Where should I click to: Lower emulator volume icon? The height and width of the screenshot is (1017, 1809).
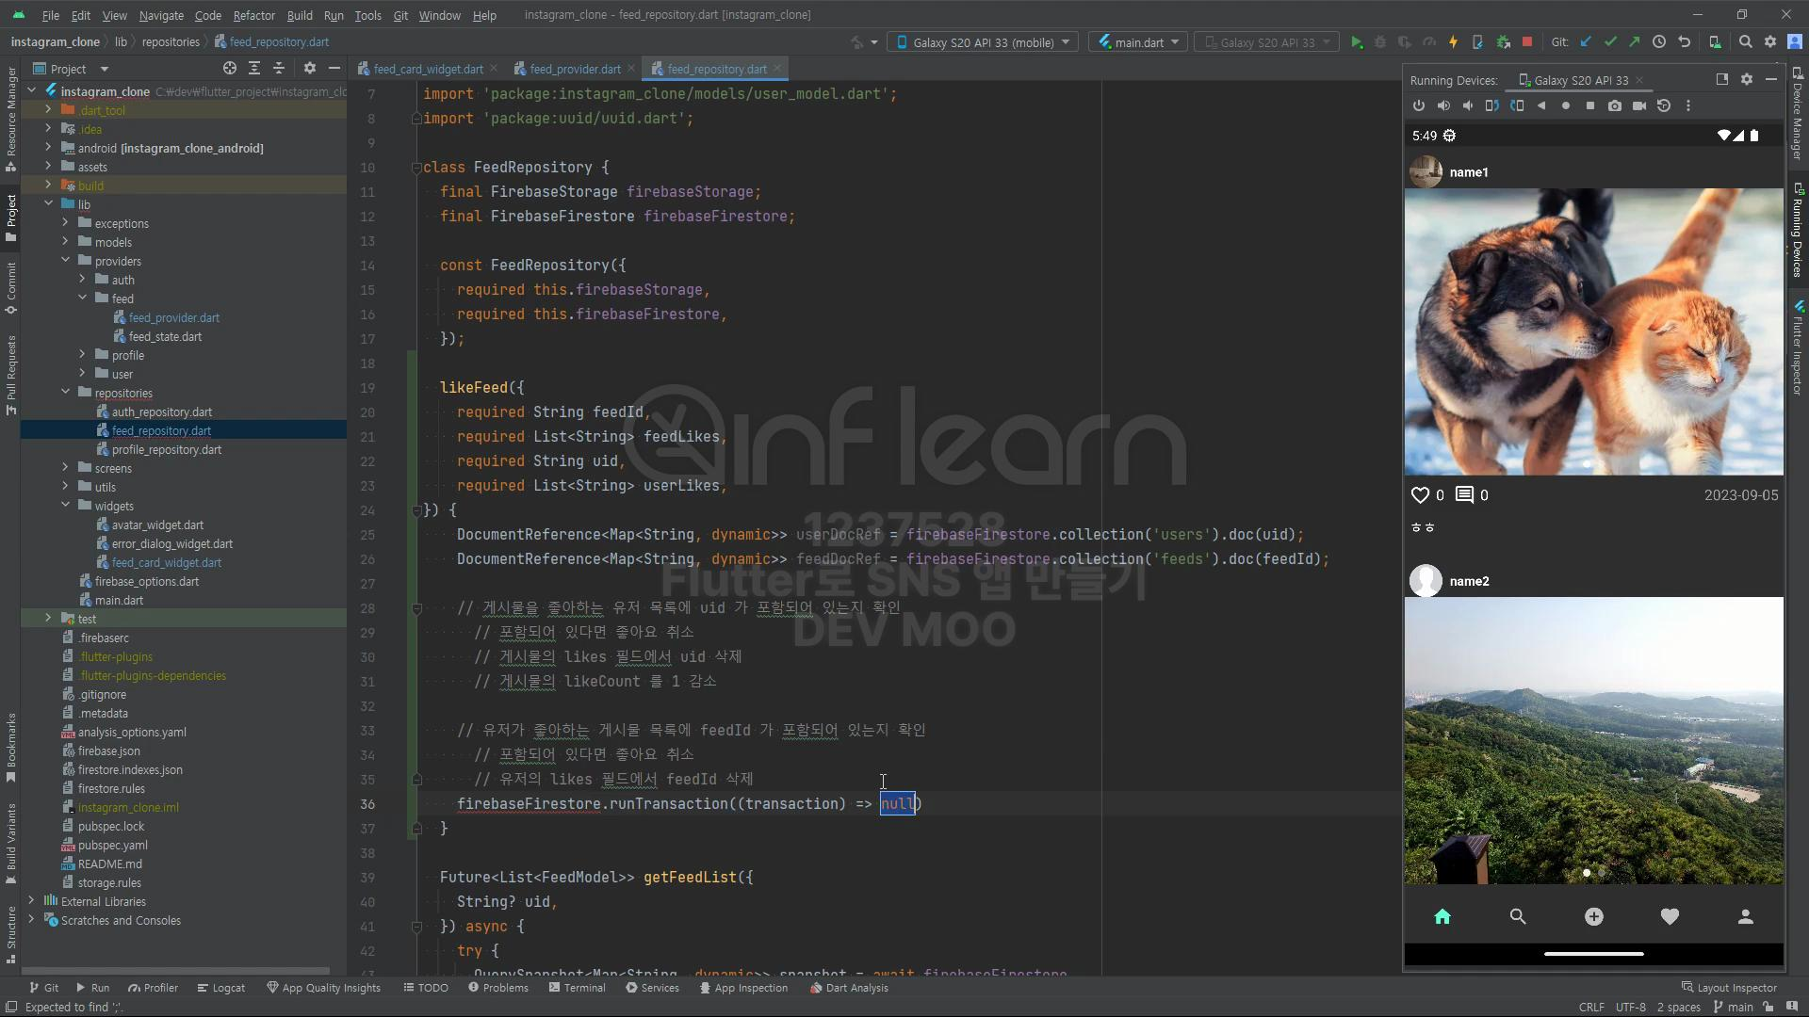coord(1468,105)
